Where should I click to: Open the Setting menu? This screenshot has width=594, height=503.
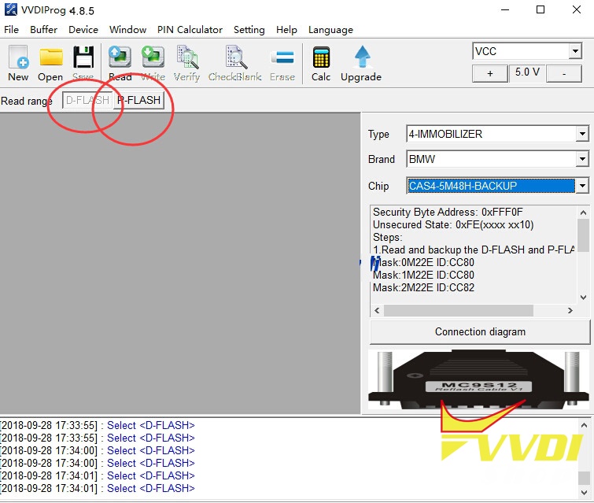tap(249, 30)
